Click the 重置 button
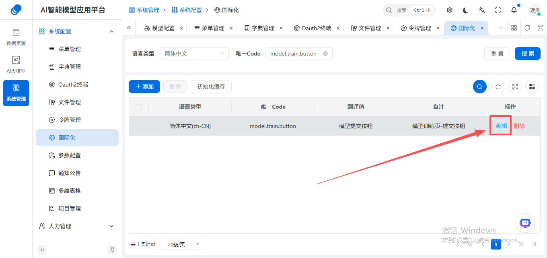This screenshot has width=547, height=258. [x=497, y=54]
